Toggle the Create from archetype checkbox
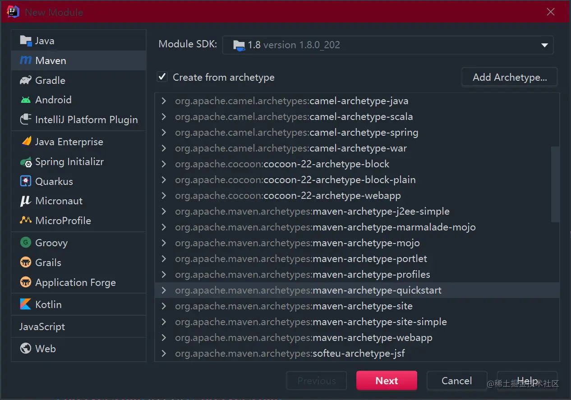 pos(162,77)
